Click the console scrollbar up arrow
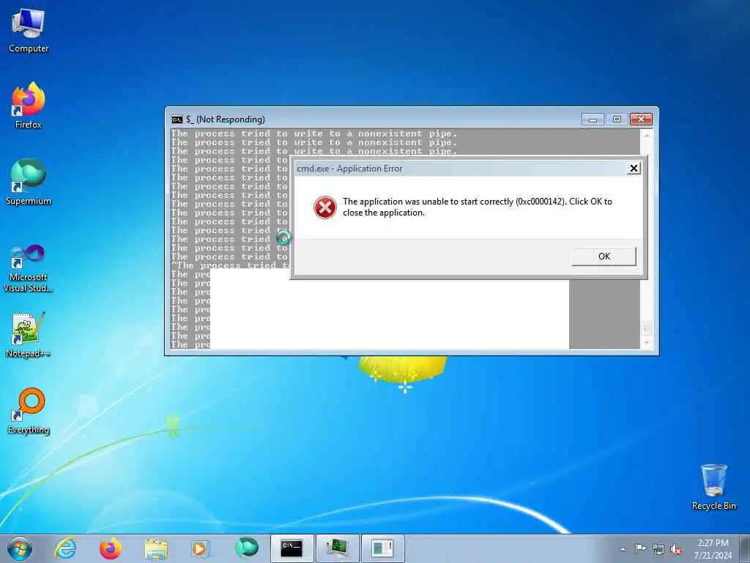 (x=647, y=136)
